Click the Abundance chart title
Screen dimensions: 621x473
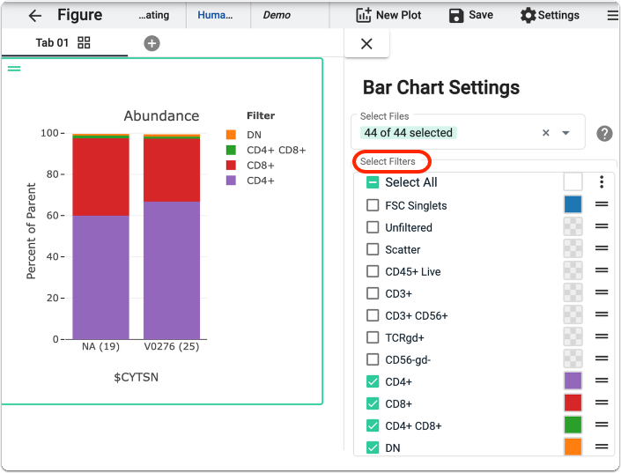point(161,115)
